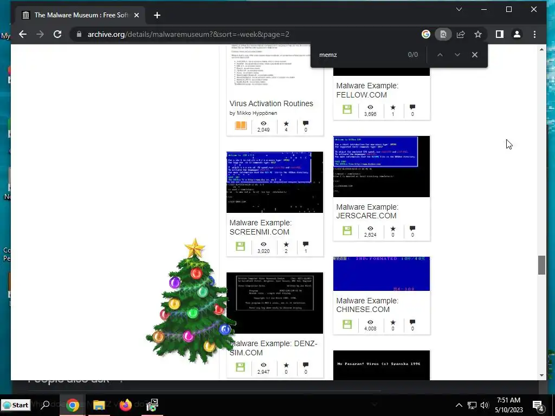This screenshot has height=416, width=555.
Task: Open Malware Example: JERSCARE.COM title
Action: (367, 211)
